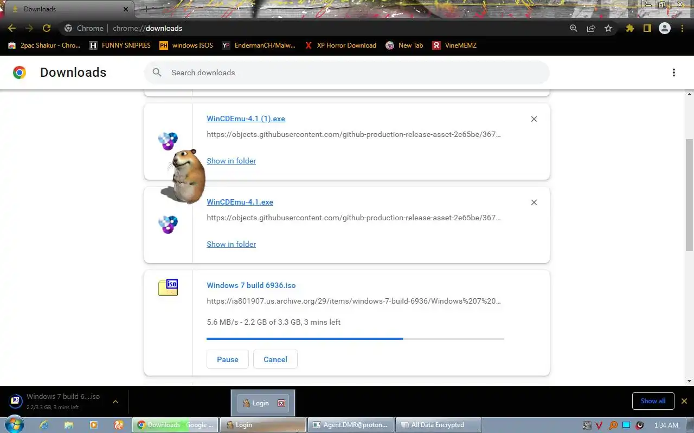
Task: Click the WinCDEmu-4.1.exe file icon
Action: click(x=168, y=224)
